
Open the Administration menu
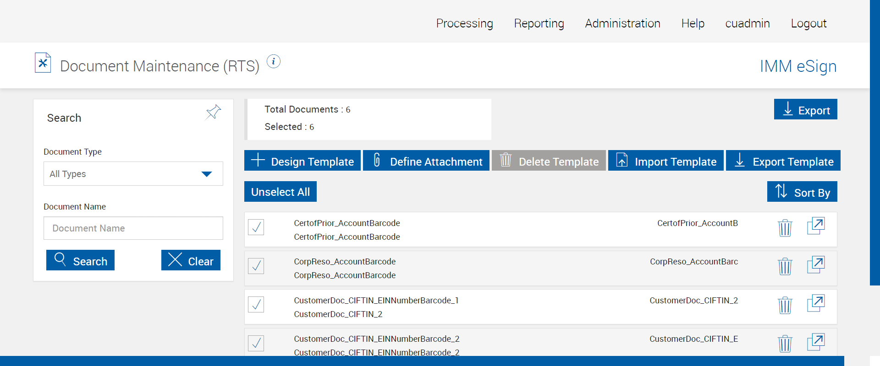click(622, 23)
